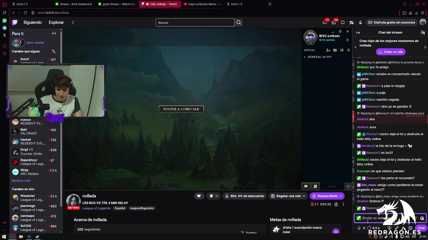Click volume speaker icon in system tray
This screenshot has height=240, width=428.
[x=407, y=237]
